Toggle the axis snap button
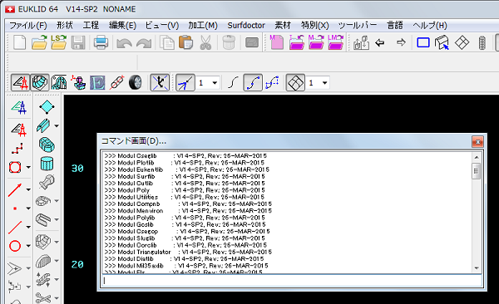The image size is (499, 304). click(x=160, y=83)
